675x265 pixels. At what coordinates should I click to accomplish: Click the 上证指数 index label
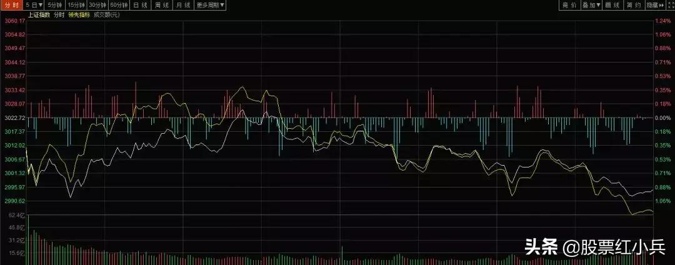[x=39, y=15]
